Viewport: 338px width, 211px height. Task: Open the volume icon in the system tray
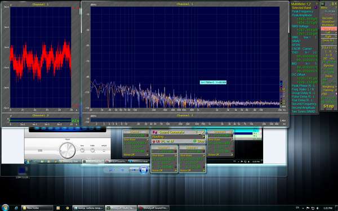point(317,208)
